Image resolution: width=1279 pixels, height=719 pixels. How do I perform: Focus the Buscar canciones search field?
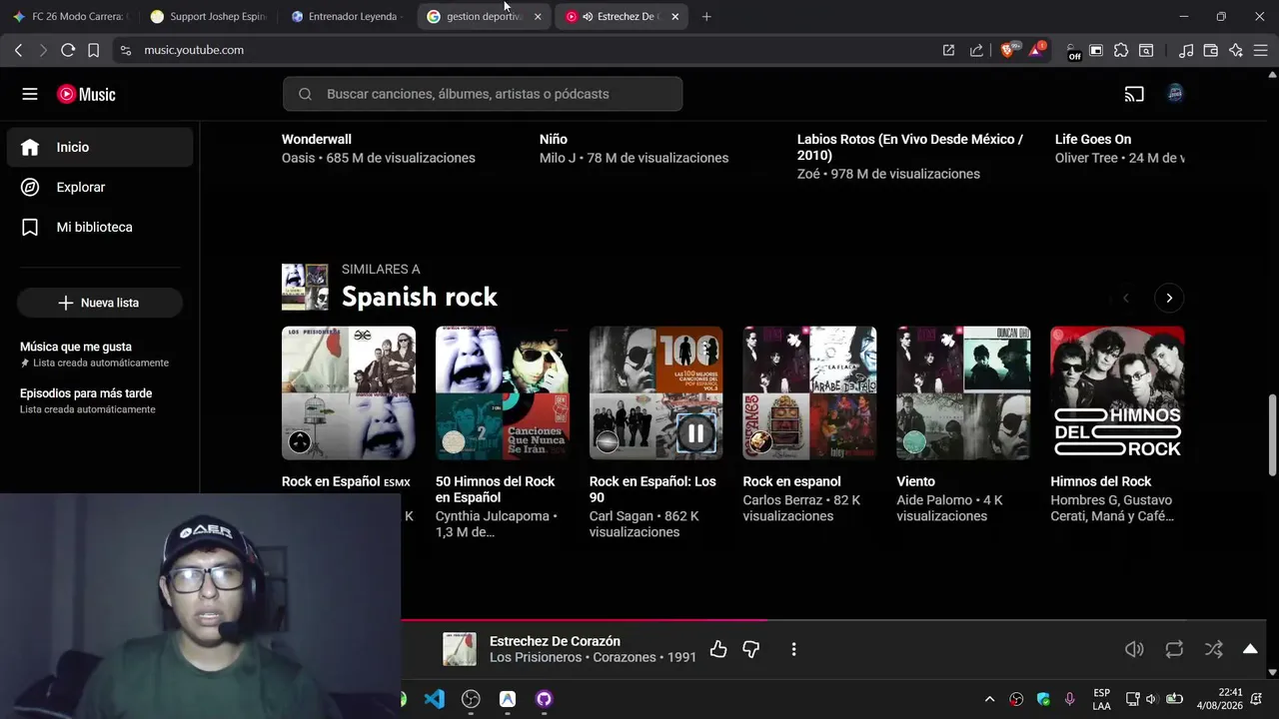483,94
